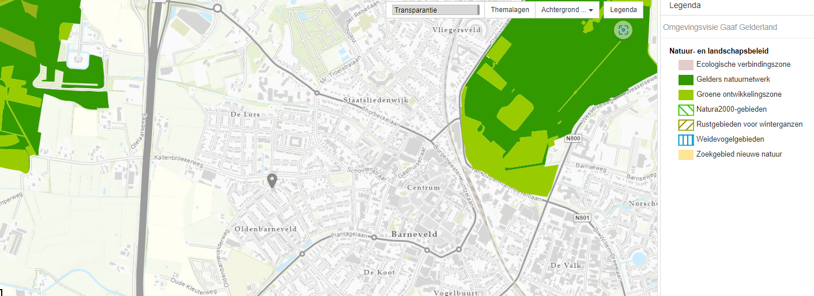Viewport: 814px width, 296px height.
Task: Click the Plantagelaan street label
Action: point(348,236)
